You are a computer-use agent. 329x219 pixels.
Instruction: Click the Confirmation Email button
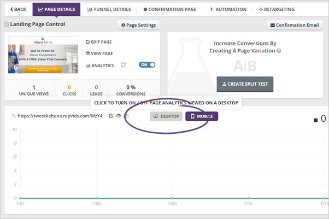[294, 25]
